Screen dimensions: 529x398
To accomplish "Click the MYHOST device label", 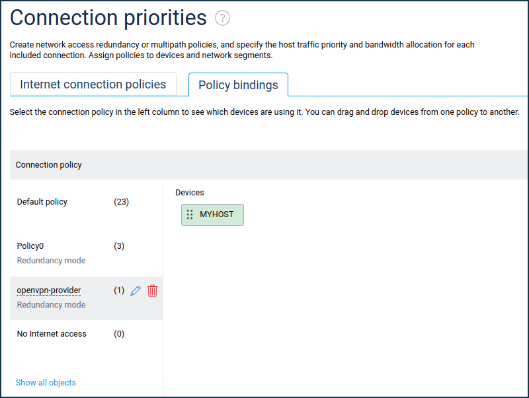I will point(216,215).
